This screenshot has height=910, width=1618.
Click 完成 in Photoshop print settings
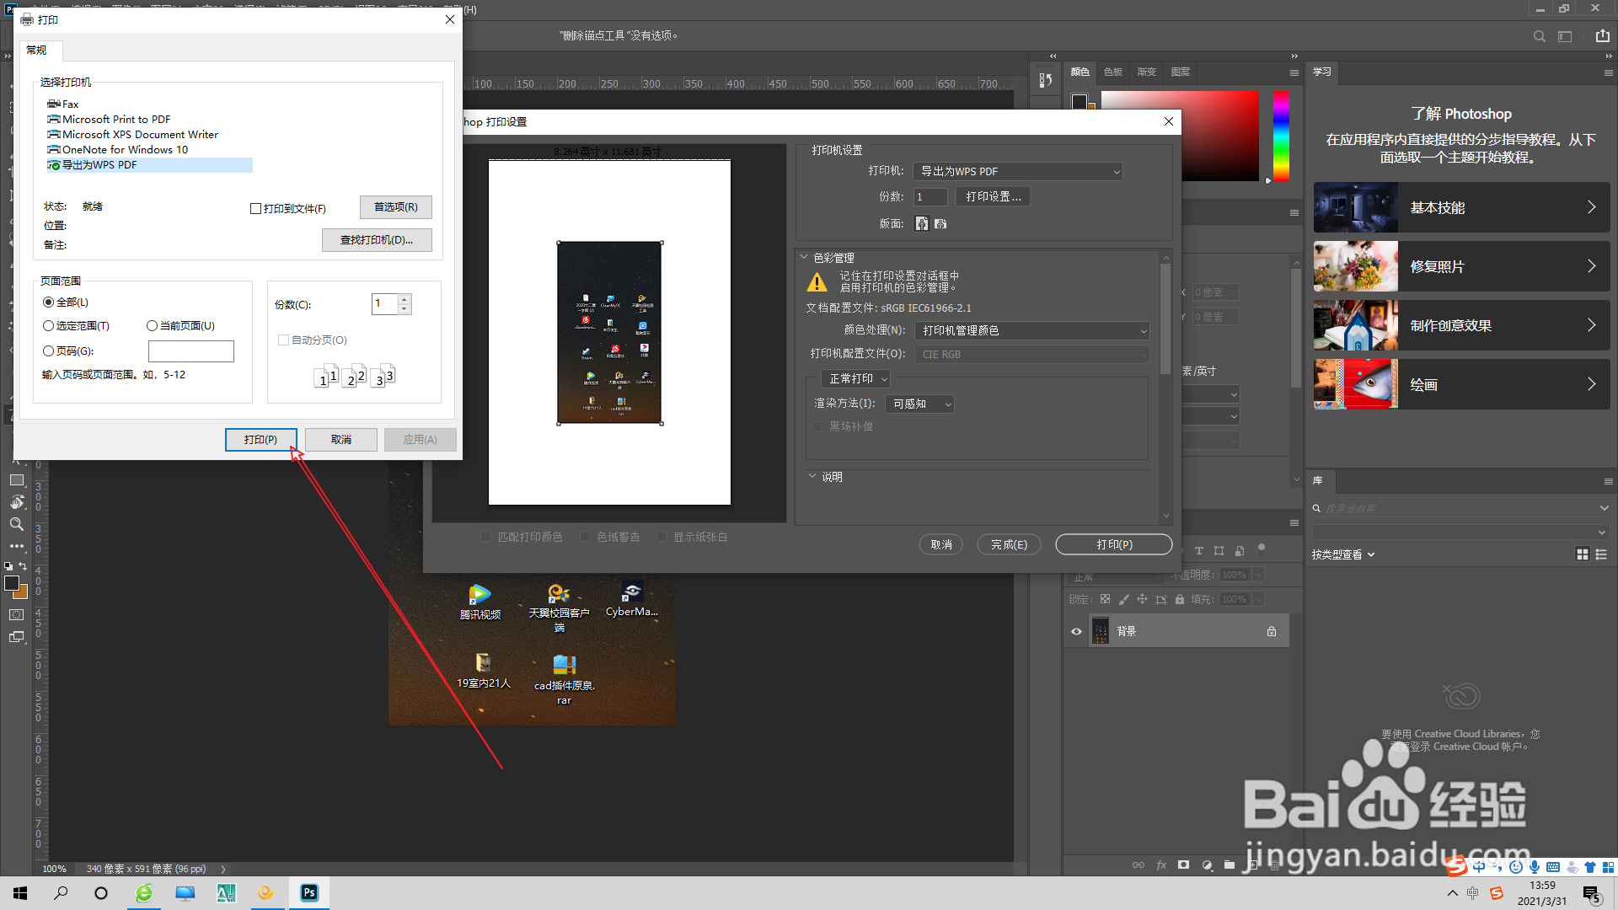[1009, 545]
